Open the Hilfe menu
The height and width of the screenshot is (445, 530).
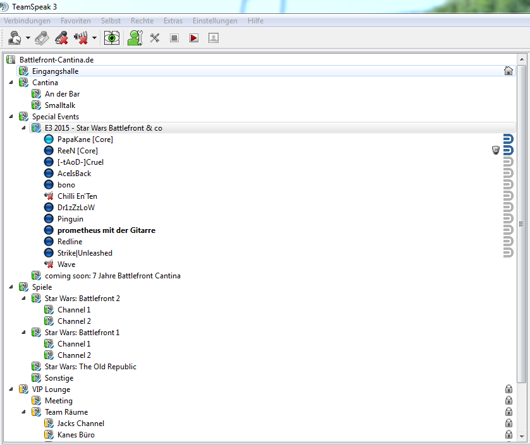pos(256,21)
